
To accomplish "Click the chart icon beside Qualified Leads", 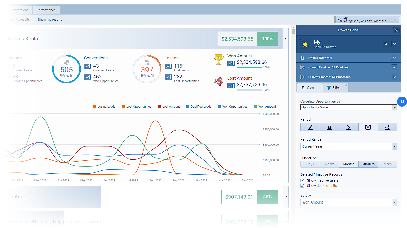I will pyautogui.click(x=88, y=66).
